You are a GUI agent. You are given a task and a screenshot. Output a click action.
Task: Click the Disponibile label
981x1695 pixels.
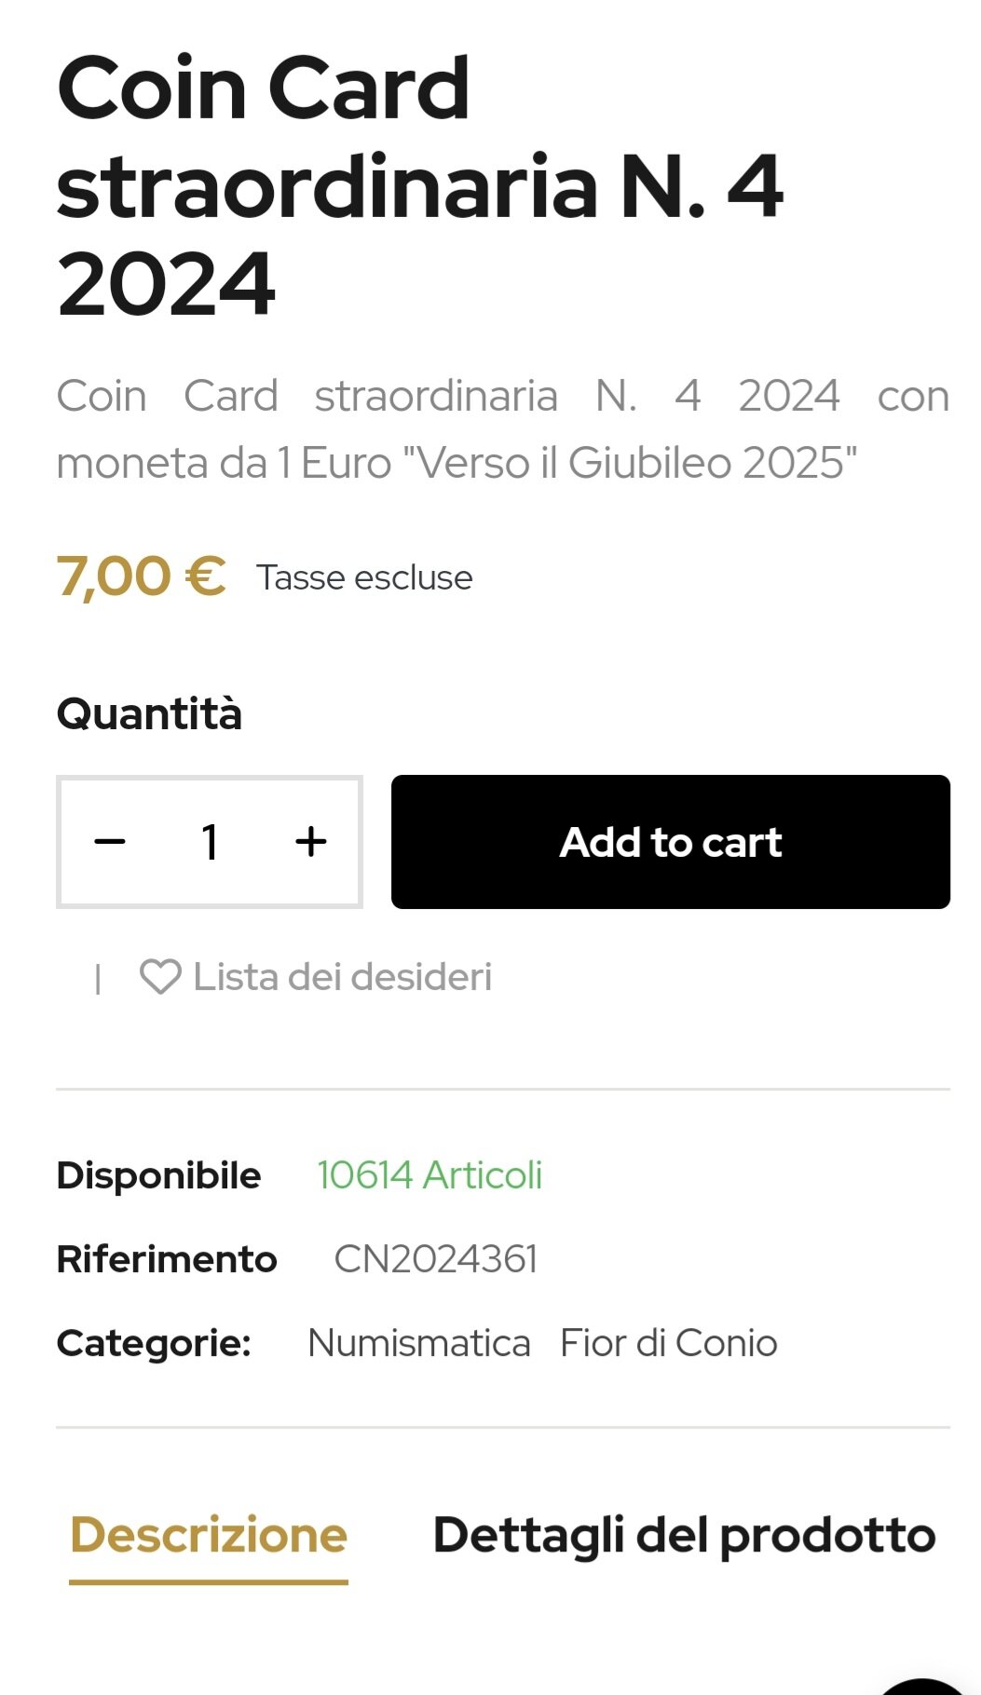[x=158, y=1175]
